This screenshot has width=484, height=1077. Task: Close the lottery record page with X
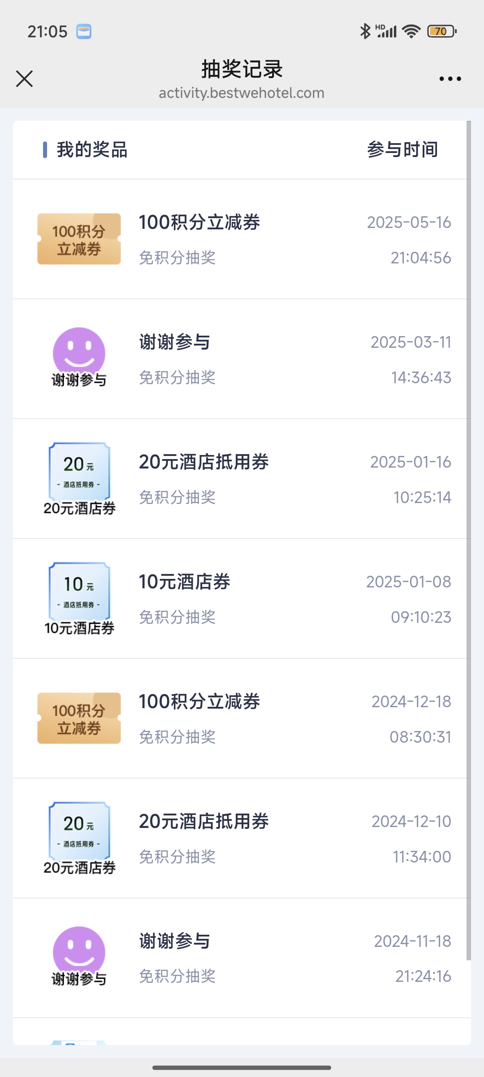24,79
